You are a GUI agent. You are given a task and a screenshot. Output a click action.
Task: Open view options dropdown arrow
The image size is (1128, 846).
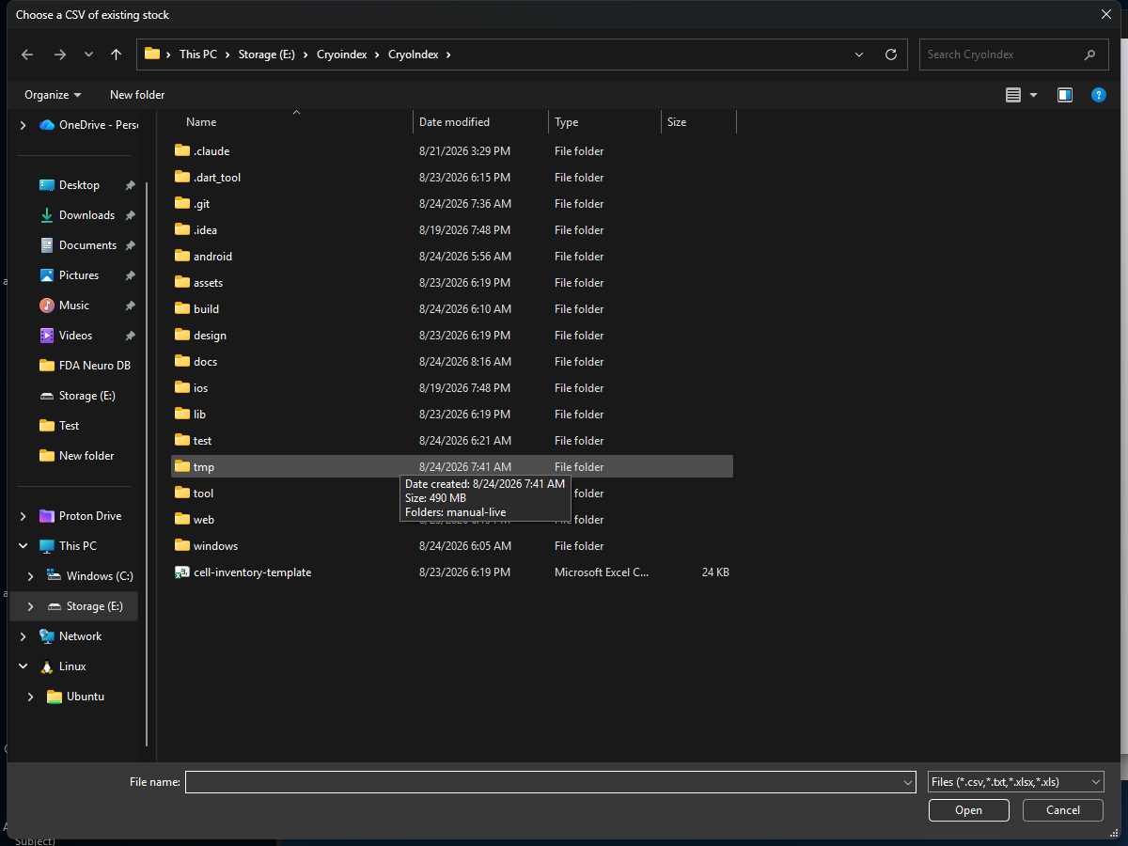(1034, 95)
